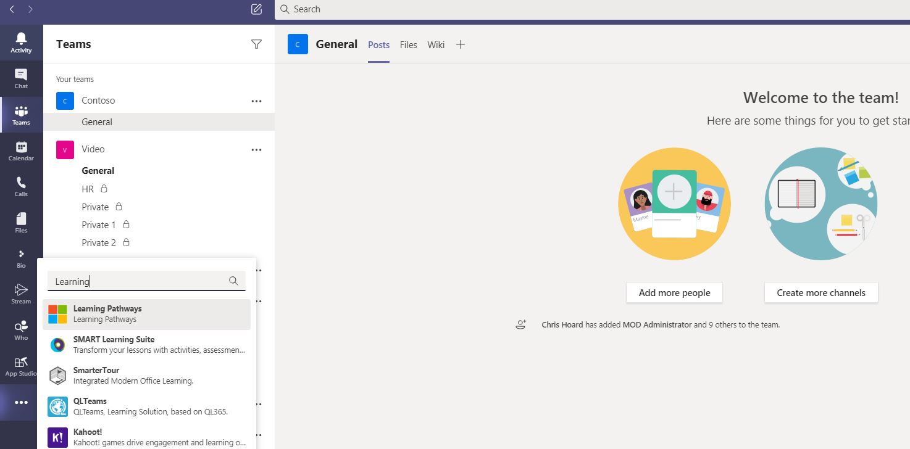Select the QLTeams app result
The height and width of the screenshot is (449, 910).
(x=146, y=406)
